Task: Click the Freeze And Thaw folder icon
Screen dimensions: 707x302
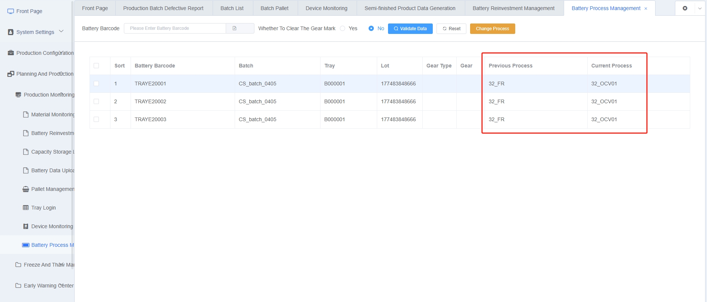Action: coord(18,265)
